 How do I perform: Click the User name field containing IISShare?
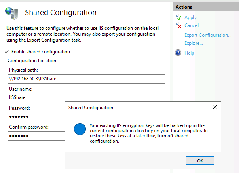pos(51,97)
